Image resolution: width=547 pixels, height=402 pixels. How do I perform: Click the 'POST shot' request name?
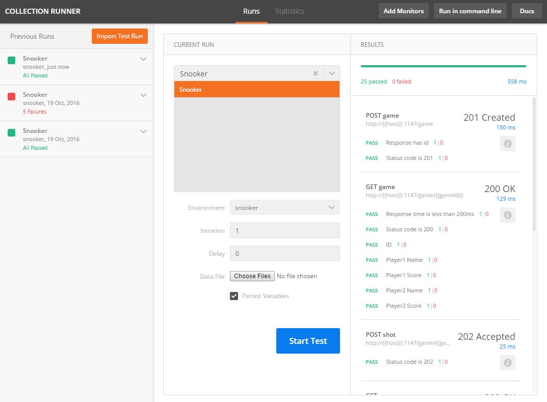pos(381,335)
